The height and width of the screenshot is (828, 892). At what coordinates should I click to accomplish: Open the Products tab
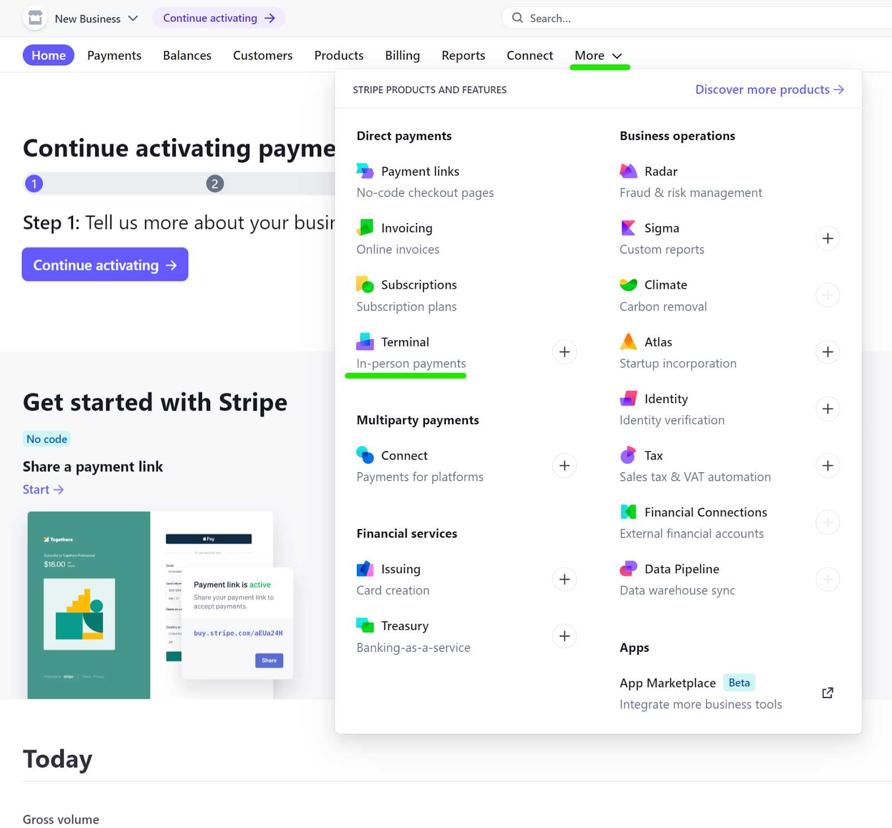point(339,55)
